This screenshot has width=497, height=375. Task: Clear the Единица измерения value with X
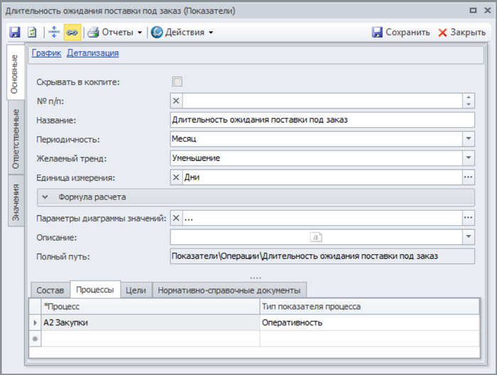click(177, 178)
